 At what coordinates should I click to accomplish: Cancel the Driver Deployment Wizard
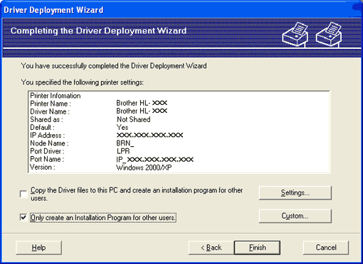point(326,248)
